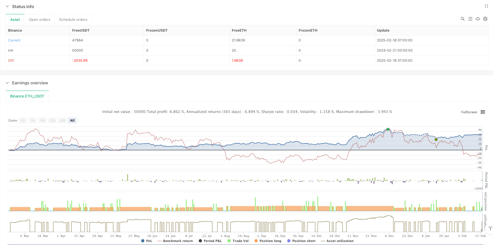
Task: Click the FullScreen button
Action: coord(469,112)
